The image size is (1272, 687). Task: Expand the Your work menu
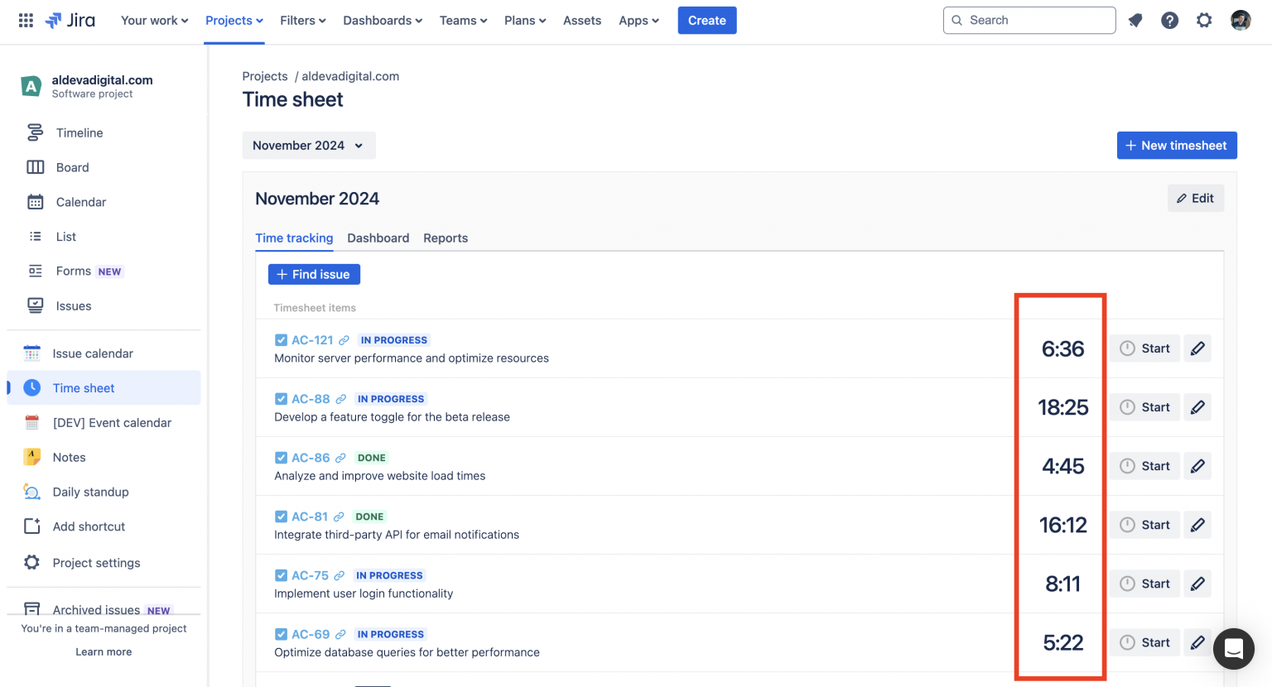(155, 21)
